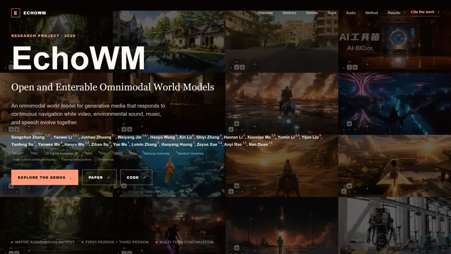451x254 pixels.
Task: Go to Results in the top navigation
Action: [x=394, y=13]
